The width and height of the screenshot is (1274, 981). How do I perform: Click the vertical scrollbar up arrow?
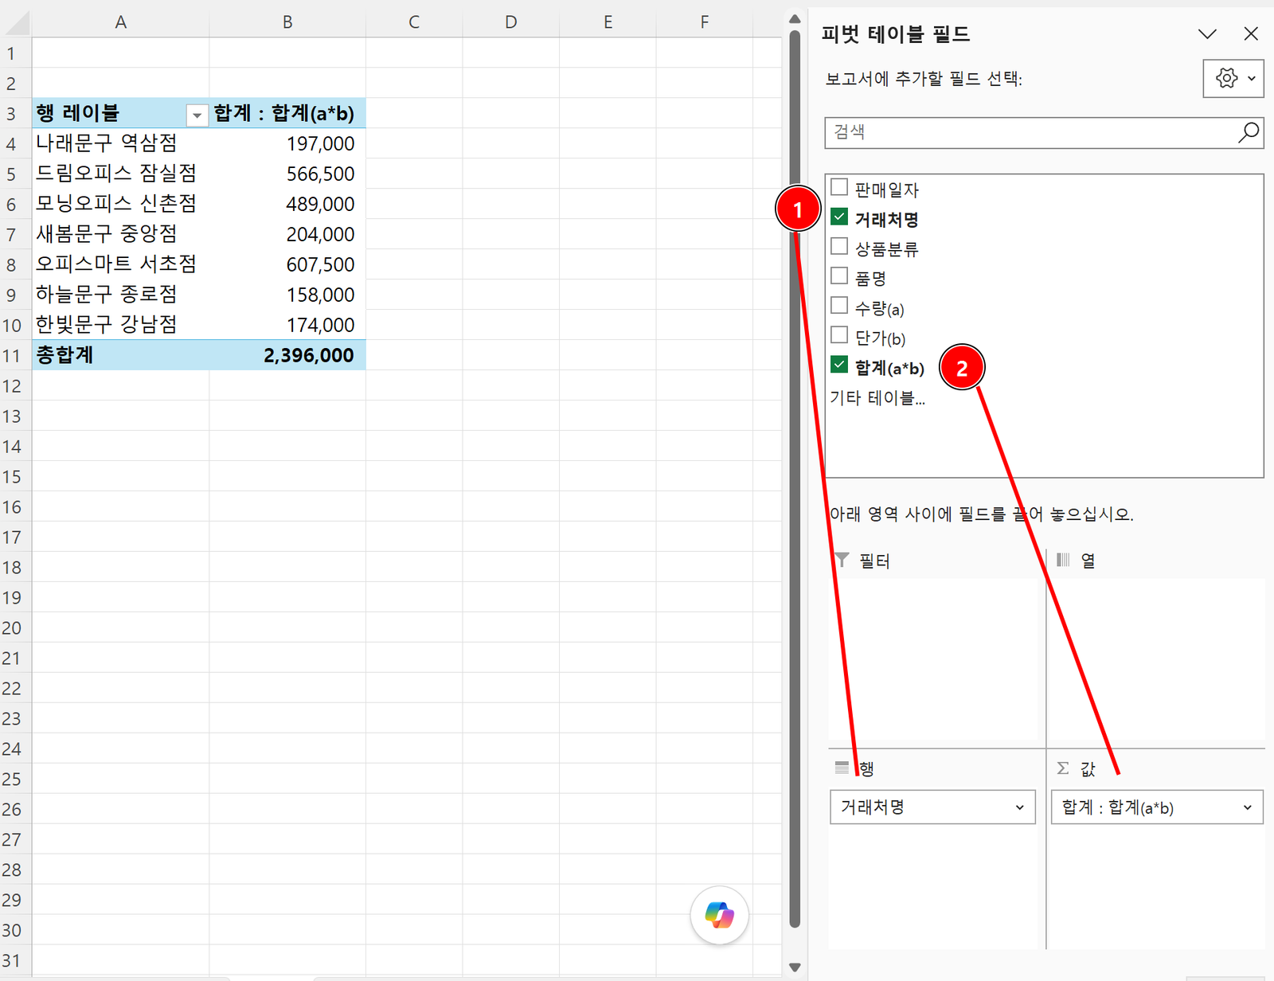(x=795, y=19)
